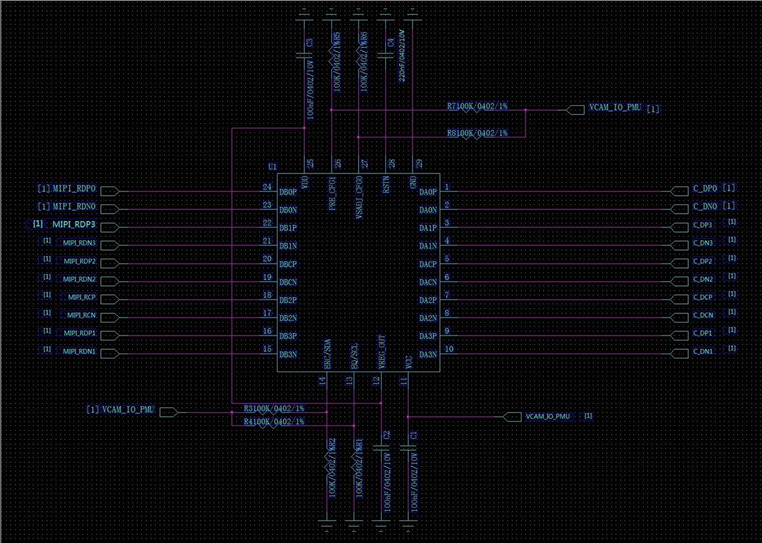Select the MIPI_RDP1 port label

(x=79, y=333)
